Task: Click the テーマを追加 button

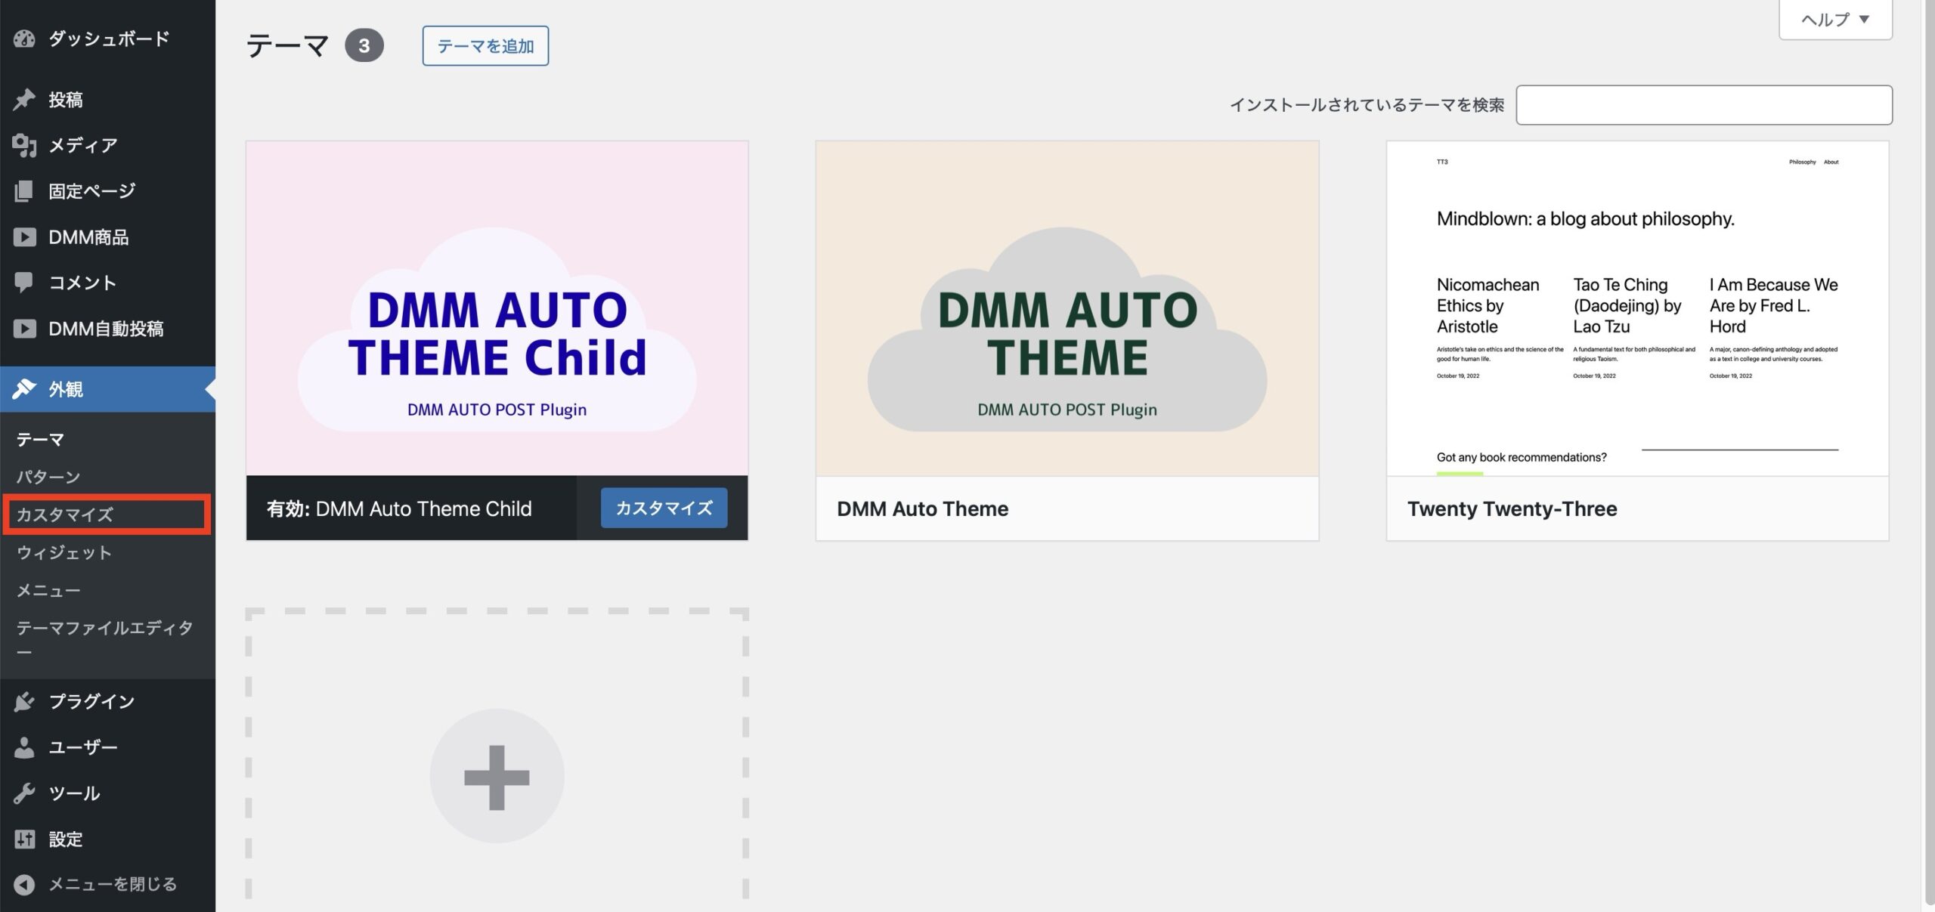Action: [x=485, y=46]
